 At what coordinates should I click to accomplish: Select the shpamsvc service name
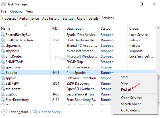tap(13, 46)
